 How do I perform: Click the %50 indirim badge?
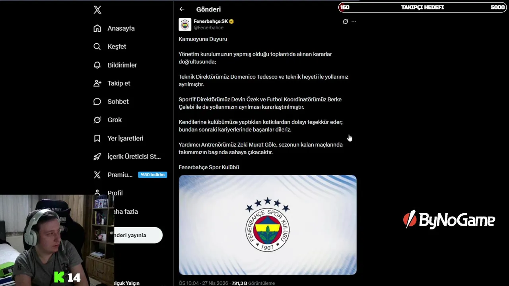(x=152, y=175)
